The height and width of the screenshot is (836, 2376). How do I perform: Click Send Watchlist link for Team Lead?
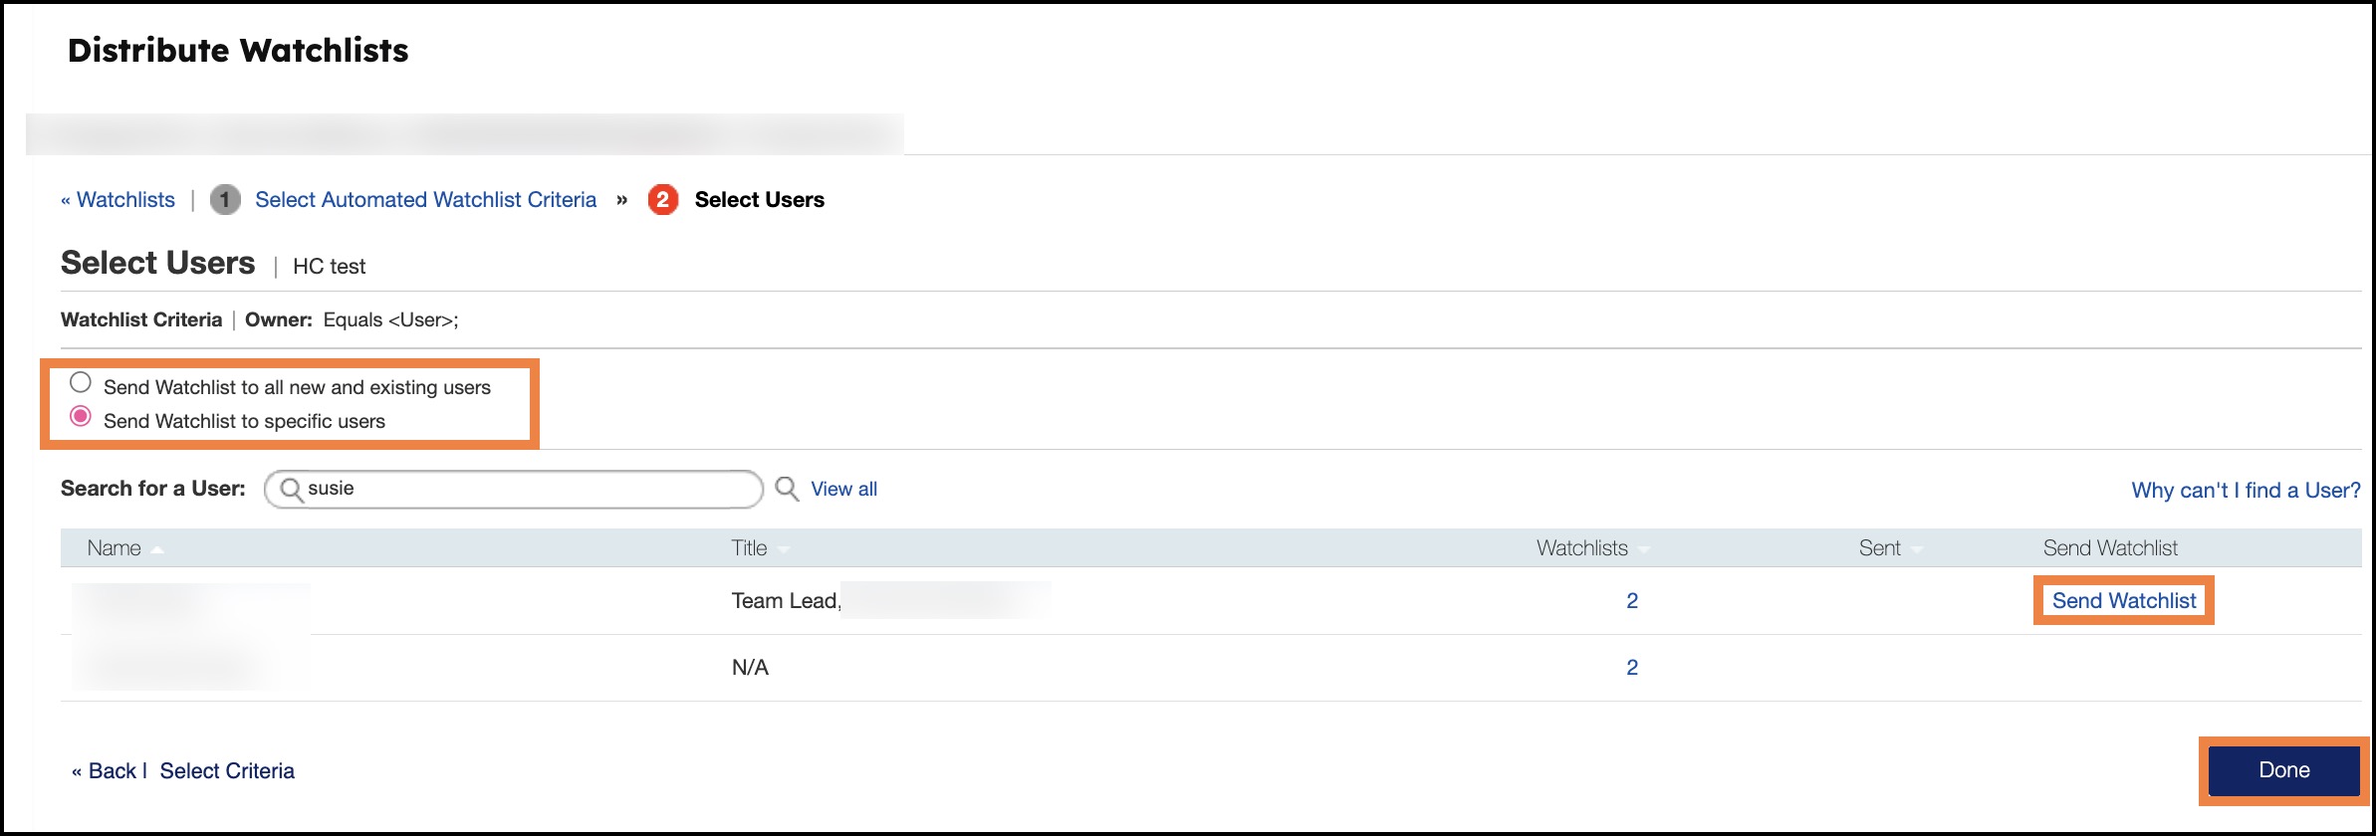point(2123,601)
